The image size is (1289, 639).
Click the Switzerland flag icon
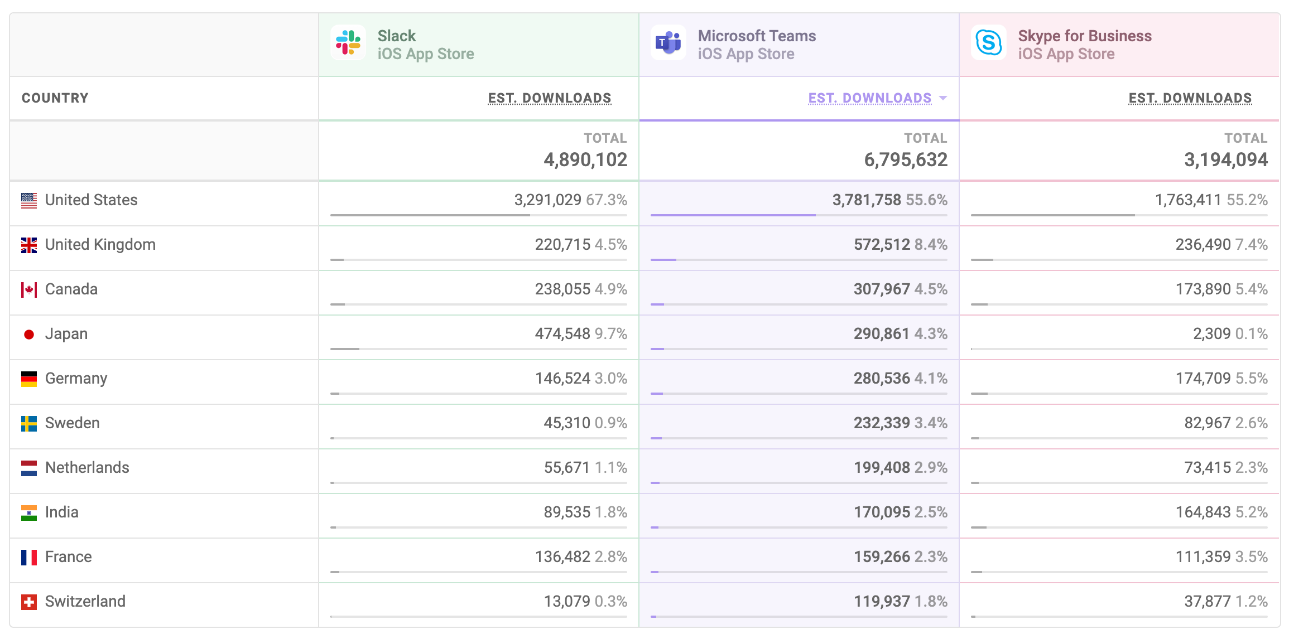[x=29, y=602]
